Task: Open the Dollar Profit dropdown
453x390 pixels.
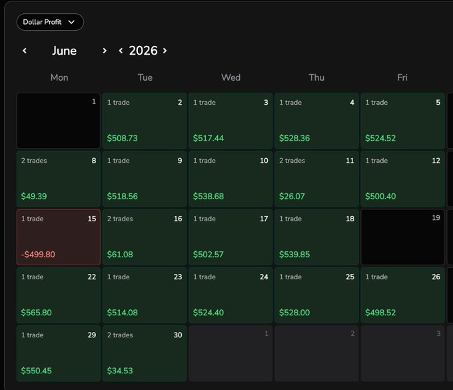Action: (x=50, y=22)
